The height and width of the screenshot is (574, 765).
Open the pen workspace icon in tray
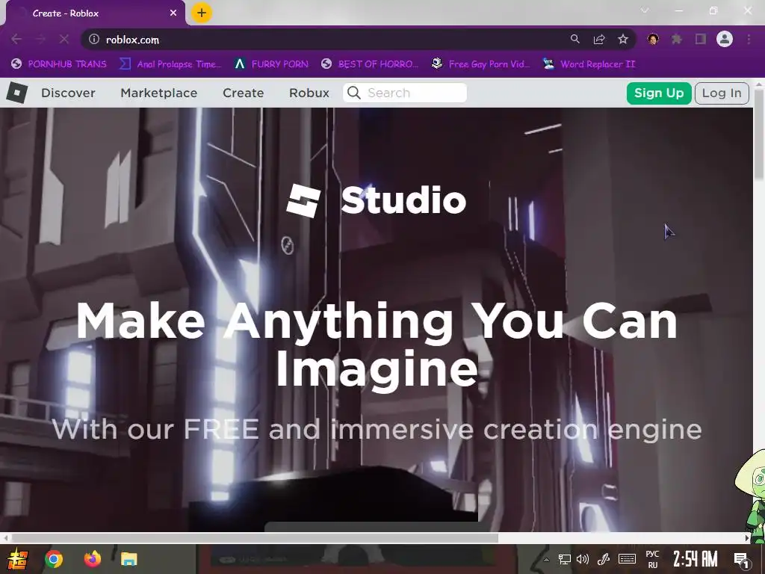(x=604, y=559)
